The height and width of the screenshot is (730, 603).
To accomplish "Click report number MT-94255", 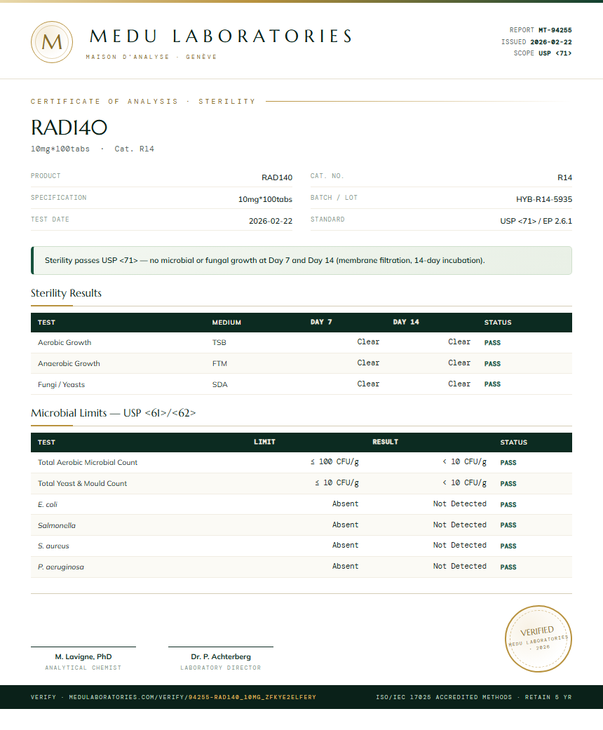I will click(x=555, y=29).
